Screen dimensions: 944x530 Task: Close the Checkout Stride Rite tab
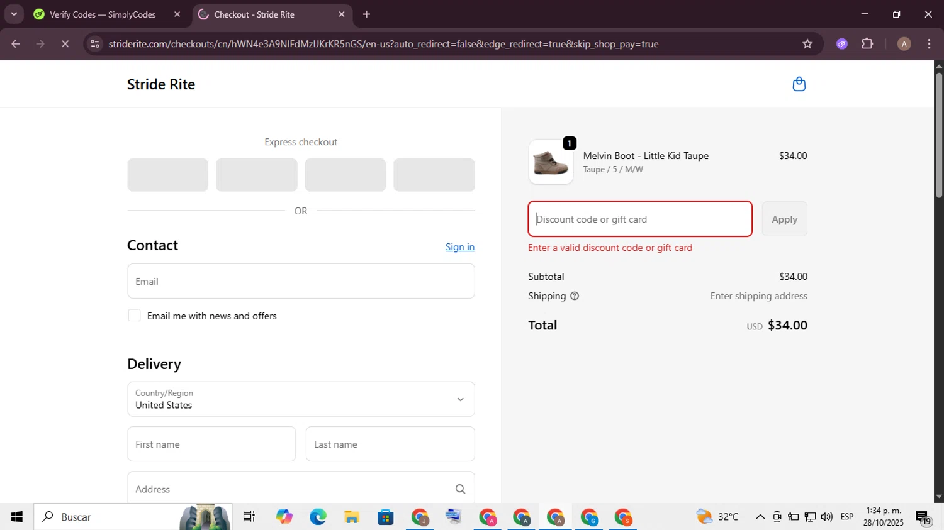(x=342, y=14)
